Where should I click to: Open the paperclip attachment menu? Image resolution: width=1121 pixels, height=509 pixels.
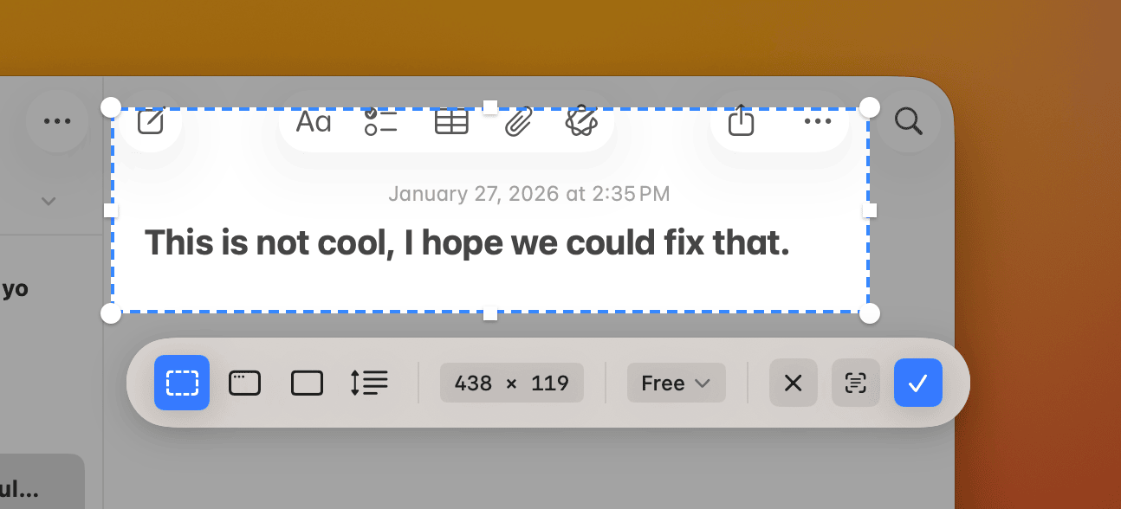click(x=518, y=122)
